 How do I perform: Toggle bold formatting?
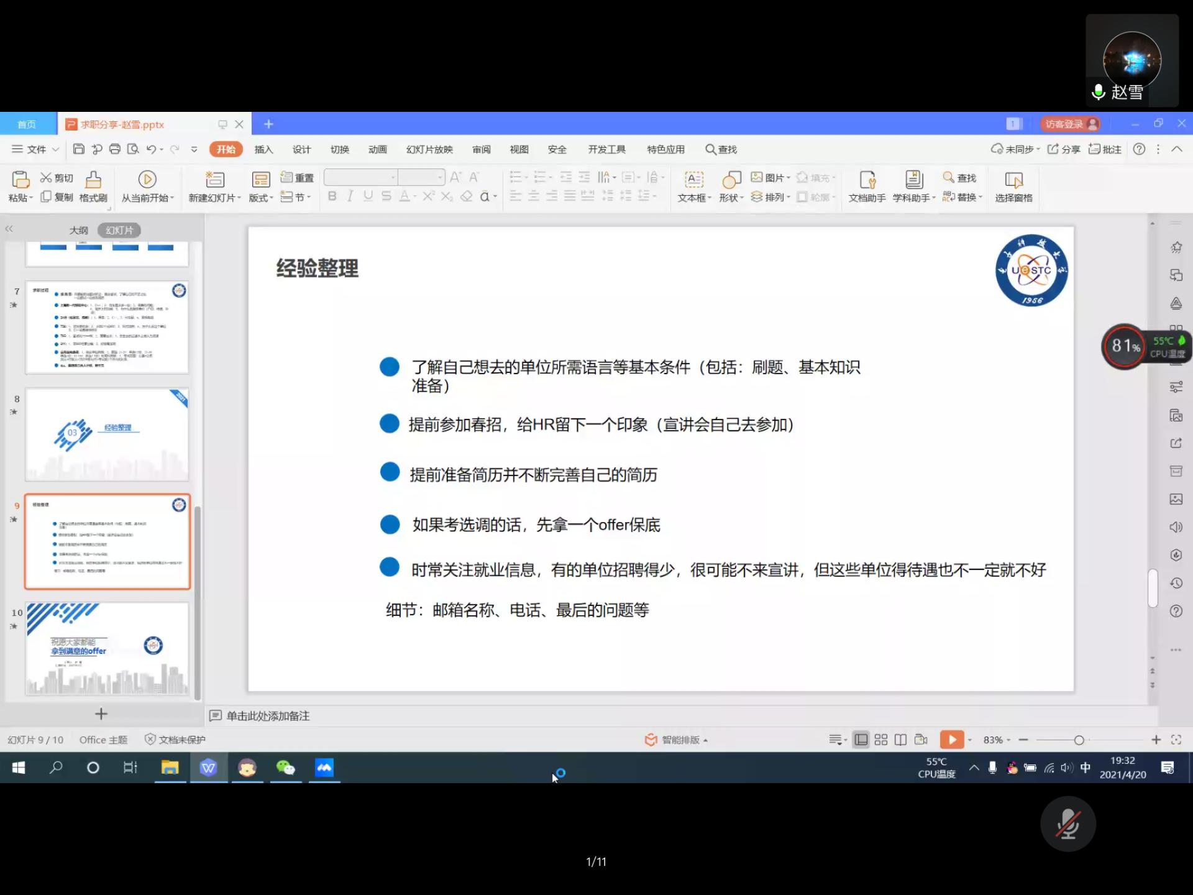coord(332,196)
